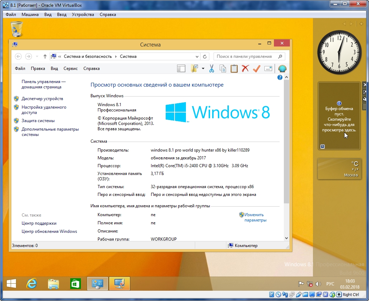Click the weather gadget Москва

coord(339,169)
